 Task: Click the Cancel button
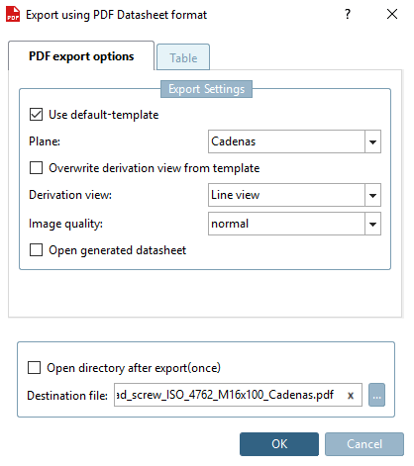[x=364, y=444]
